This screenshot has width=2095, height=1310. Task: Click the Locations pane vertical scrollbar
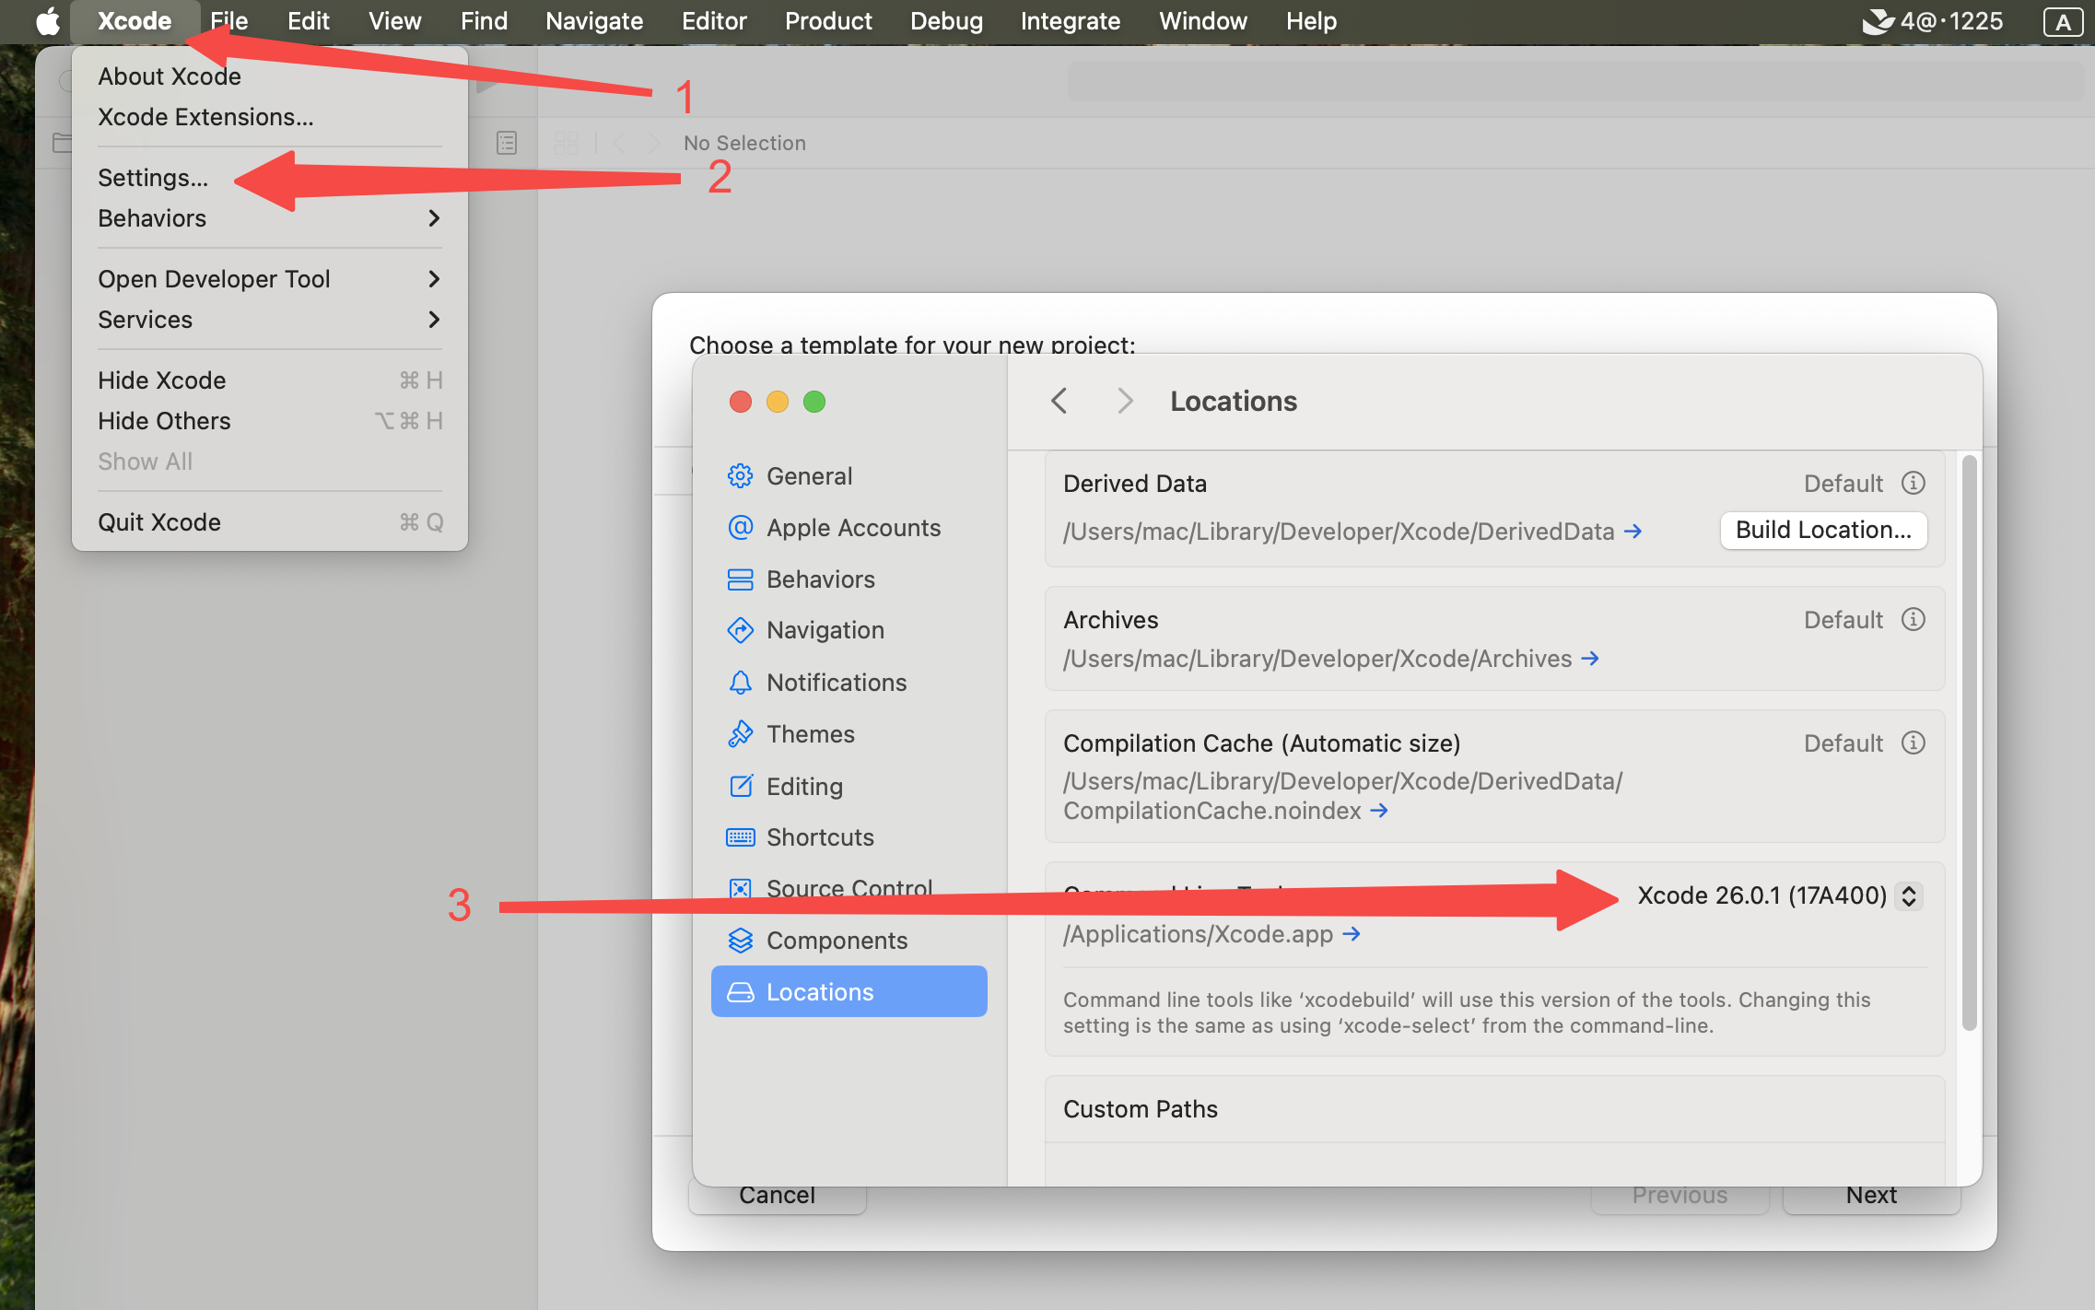click(1970, 742)
